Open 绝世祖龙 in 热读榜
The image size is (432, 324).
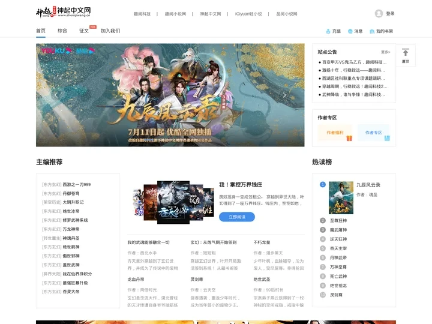(338, 286)
